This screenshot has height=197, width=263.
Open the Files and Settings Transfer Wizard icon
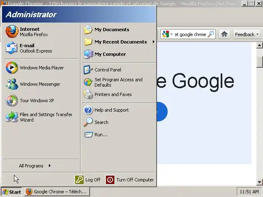pos(12,117)
